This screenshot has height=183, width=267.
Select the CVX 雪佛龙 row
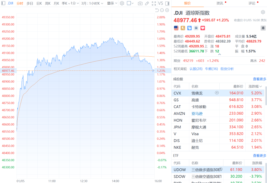coord(218,93)
